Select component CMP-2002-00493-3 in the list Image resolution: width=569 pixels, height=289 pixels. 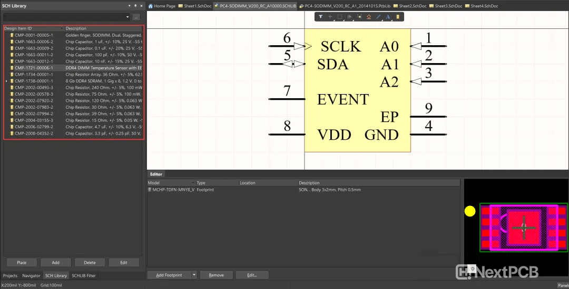(34, 88)
